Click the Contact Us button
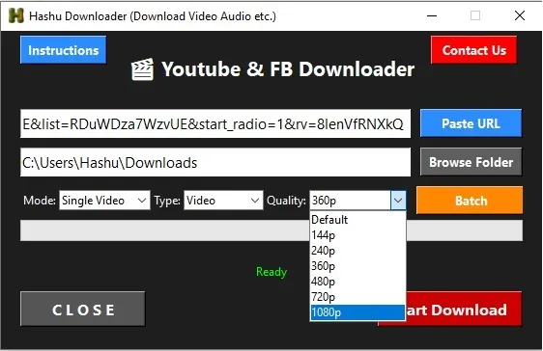543x351 pixels. coord(474,50)
